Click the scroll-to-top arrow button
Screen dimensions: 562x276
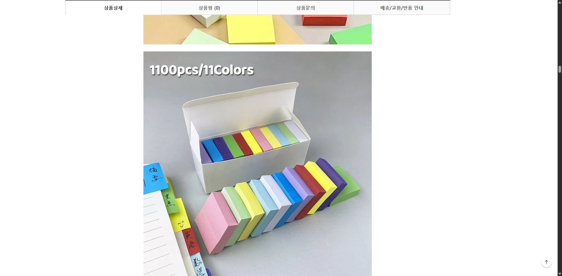pos(546,262)
